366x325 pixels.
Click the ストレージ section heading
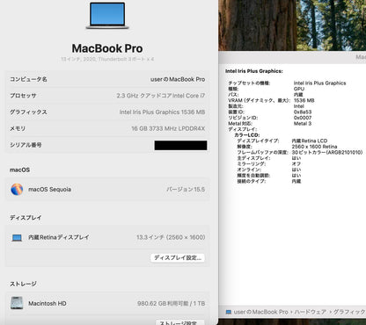pos(23,284)
